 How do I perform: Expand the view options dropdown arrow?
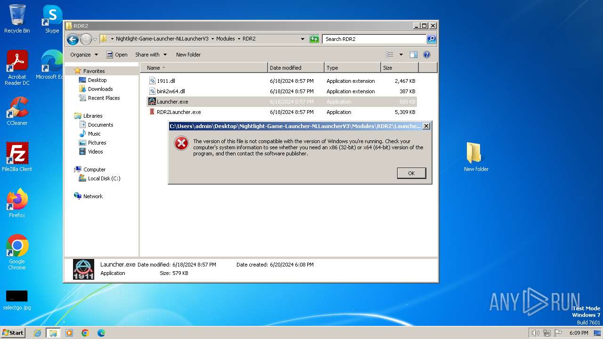[x=401, y=55]
